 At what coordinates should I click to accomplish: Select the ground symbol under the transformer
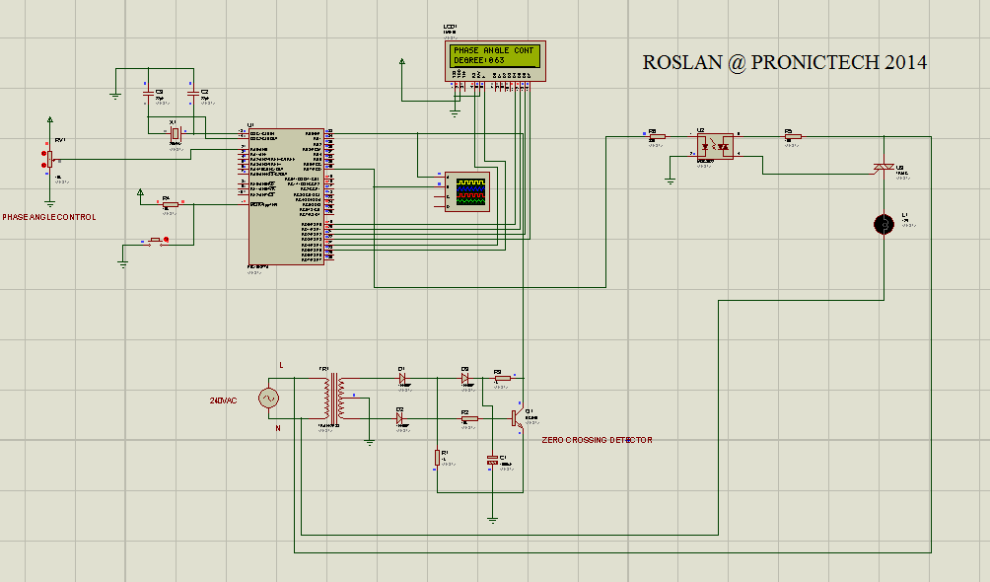tap(369, 441)
